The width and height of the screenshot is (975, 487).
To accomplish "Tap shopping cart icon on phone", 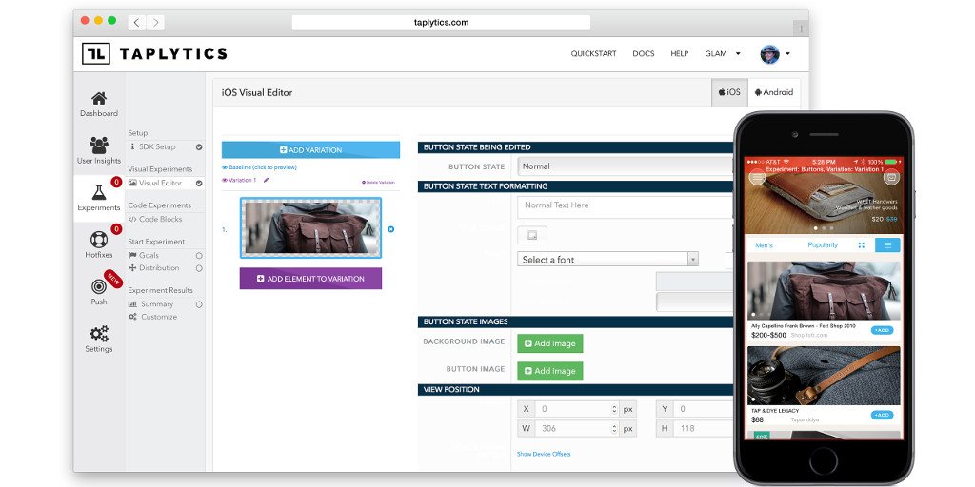I will (x=891, y=178).
